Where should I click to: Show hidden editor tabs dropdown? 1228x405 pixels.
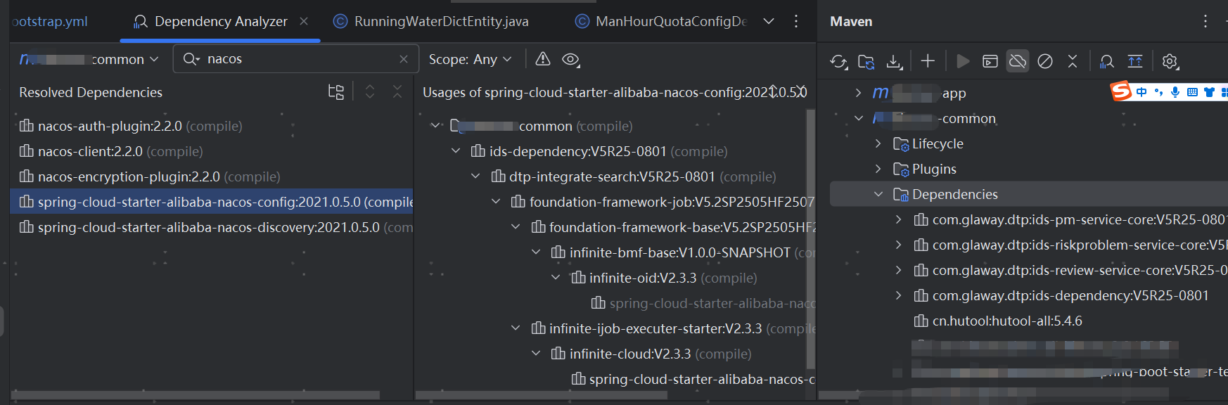click(769, 21)
